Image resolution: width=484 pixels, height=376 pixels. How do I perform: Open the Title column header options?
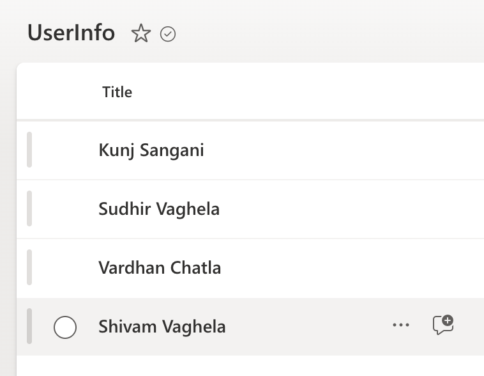[117, 92]
